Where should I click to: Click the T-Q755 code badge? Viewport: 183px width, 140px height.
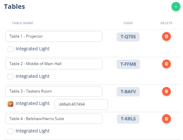click(x=128, y=37)
